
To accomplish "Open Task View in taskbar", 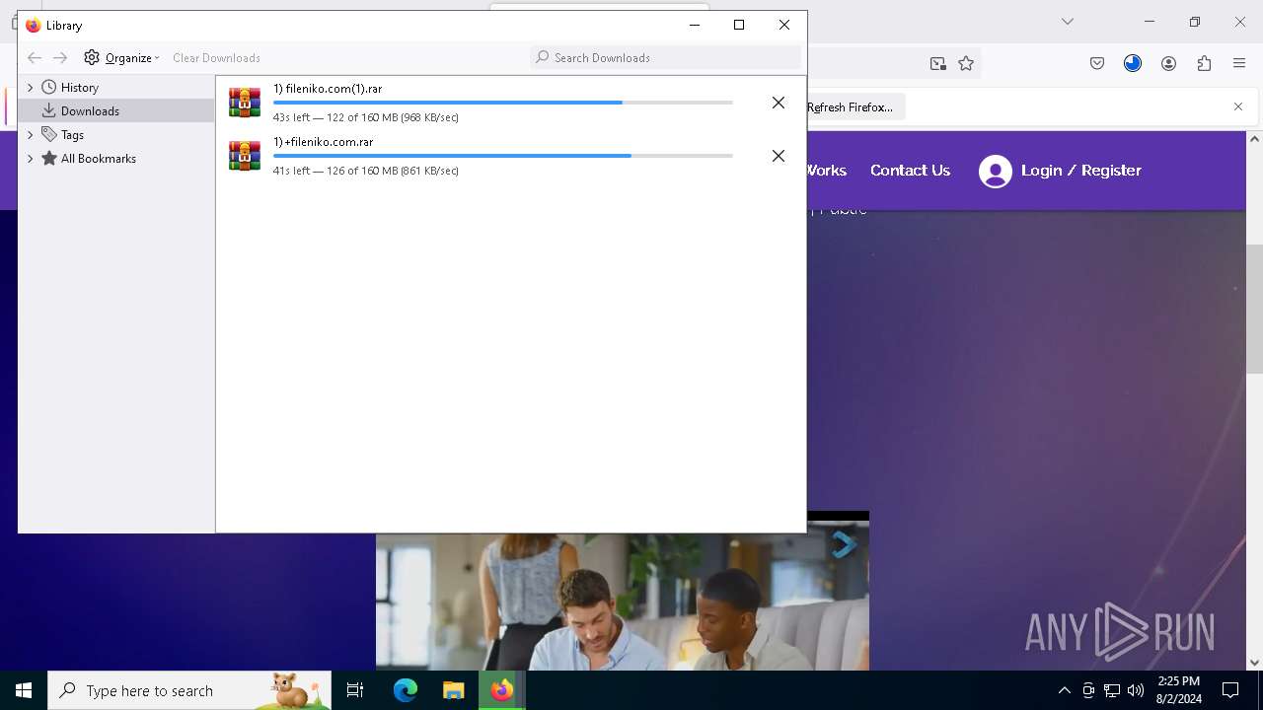I will [355, 690].
